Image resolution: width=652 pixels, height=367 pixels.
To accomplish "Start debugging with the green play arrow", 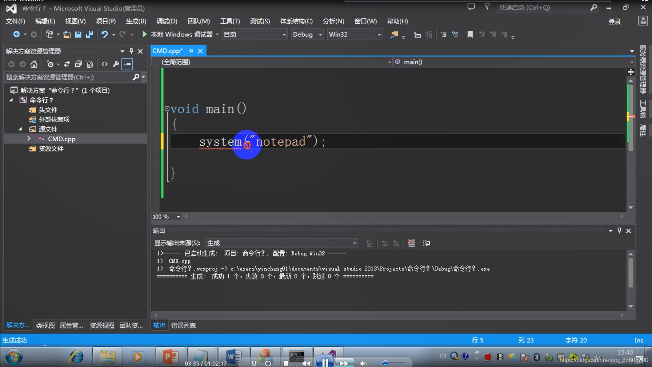I will [x=144, y=34].
